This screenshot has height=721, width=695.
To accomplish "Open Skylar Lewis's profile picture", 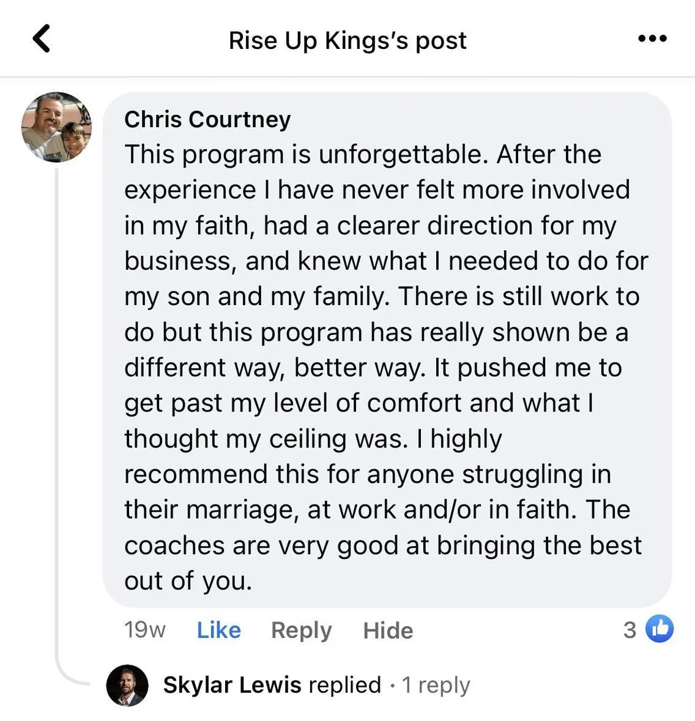I will point(127,685).
